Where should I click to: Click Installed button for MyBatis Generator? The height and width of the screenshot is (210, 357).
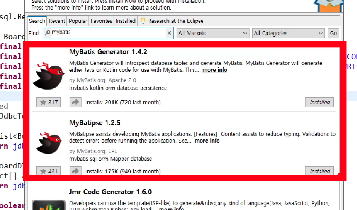(319, 102)
